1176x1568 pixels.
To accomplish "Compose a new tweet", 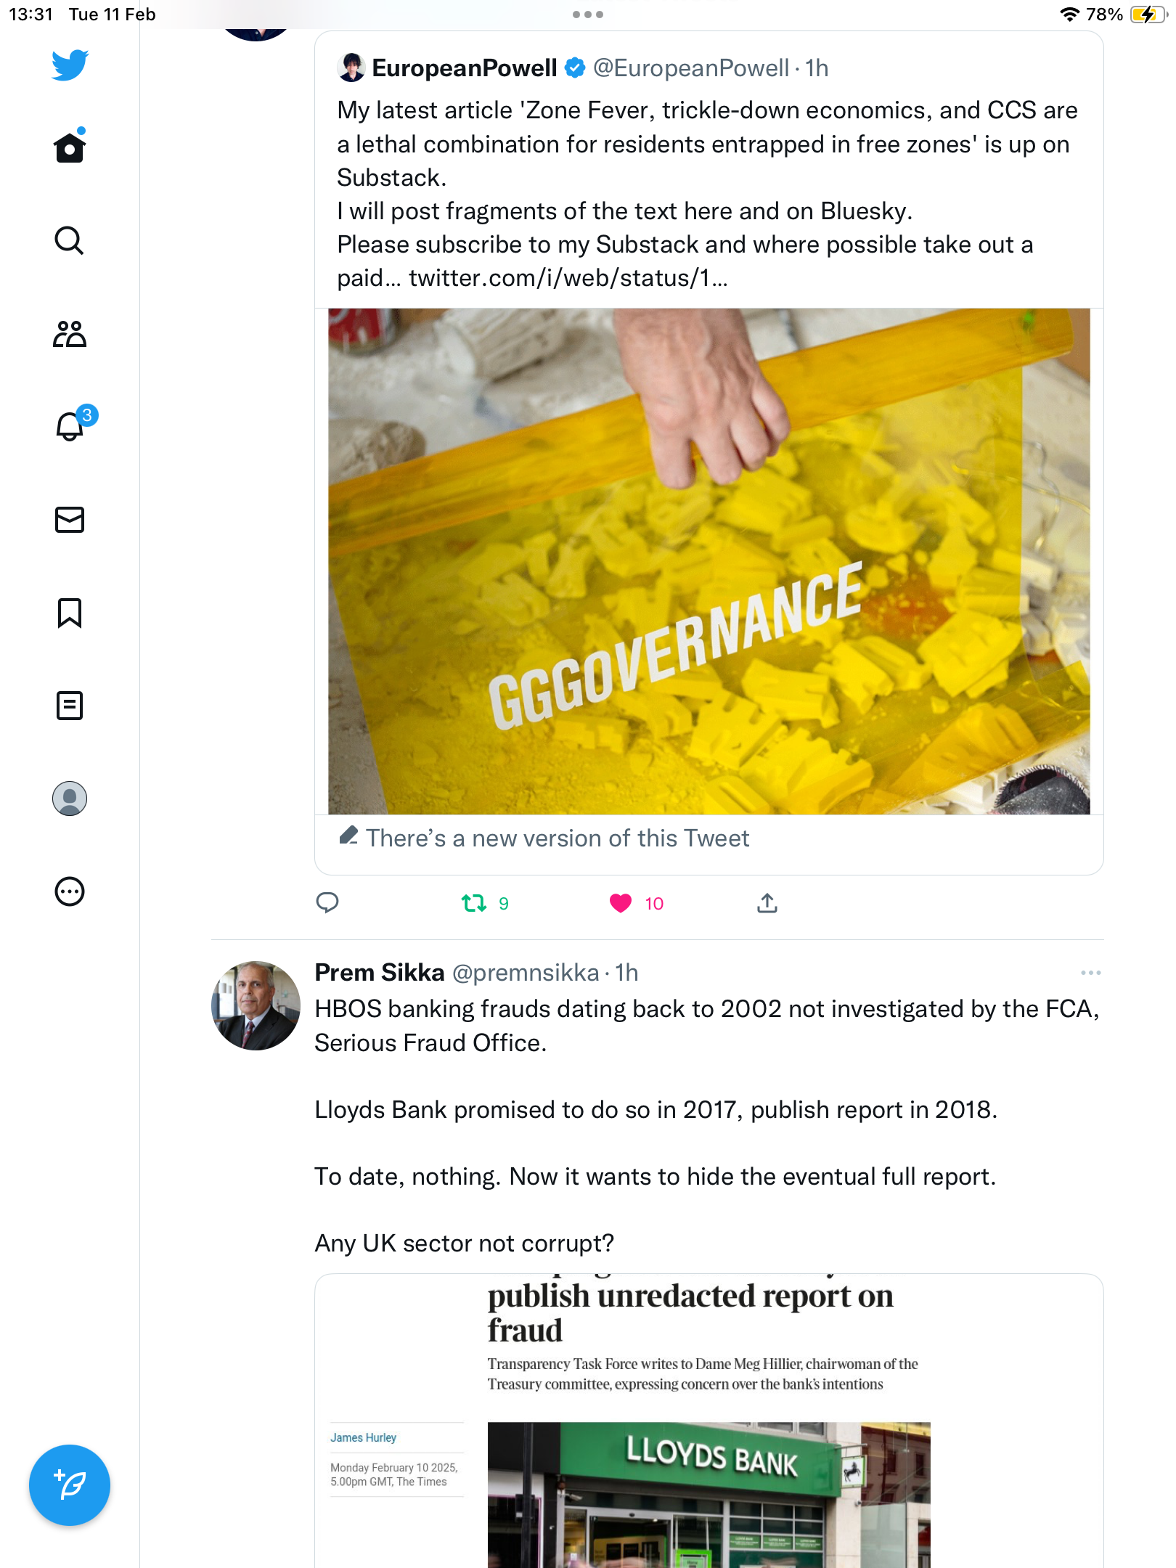I will 70,1485.
